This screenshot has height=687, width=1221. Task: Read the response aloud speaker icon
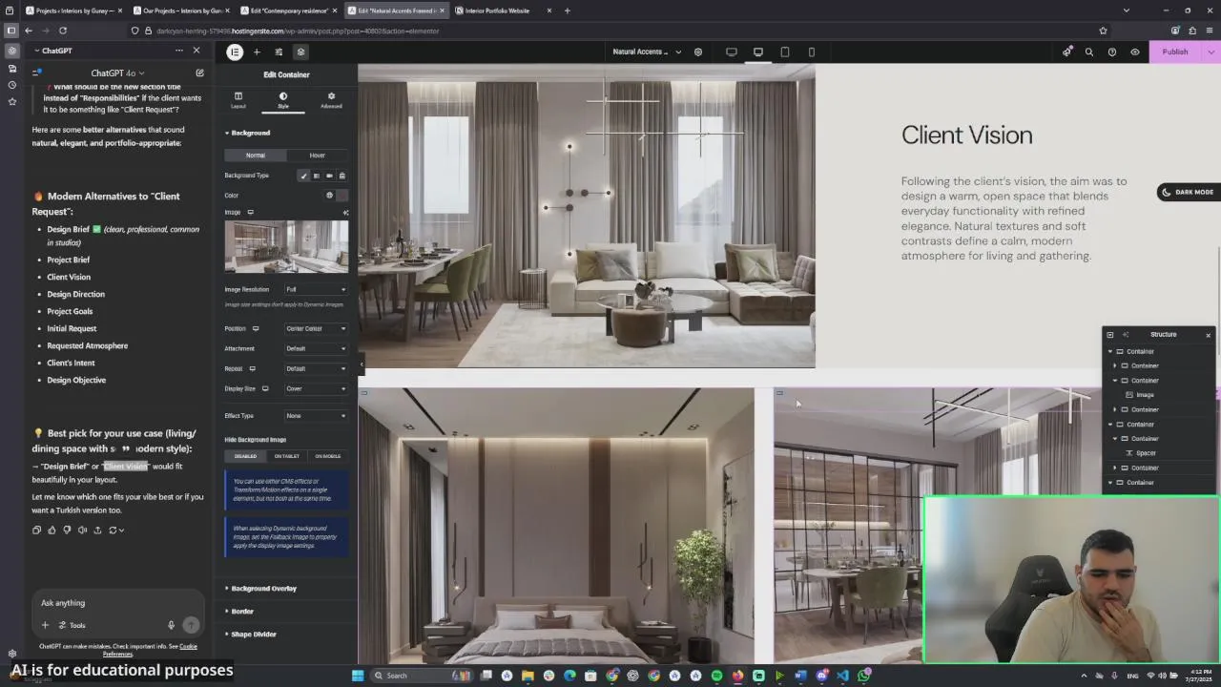tap(82, 530)
